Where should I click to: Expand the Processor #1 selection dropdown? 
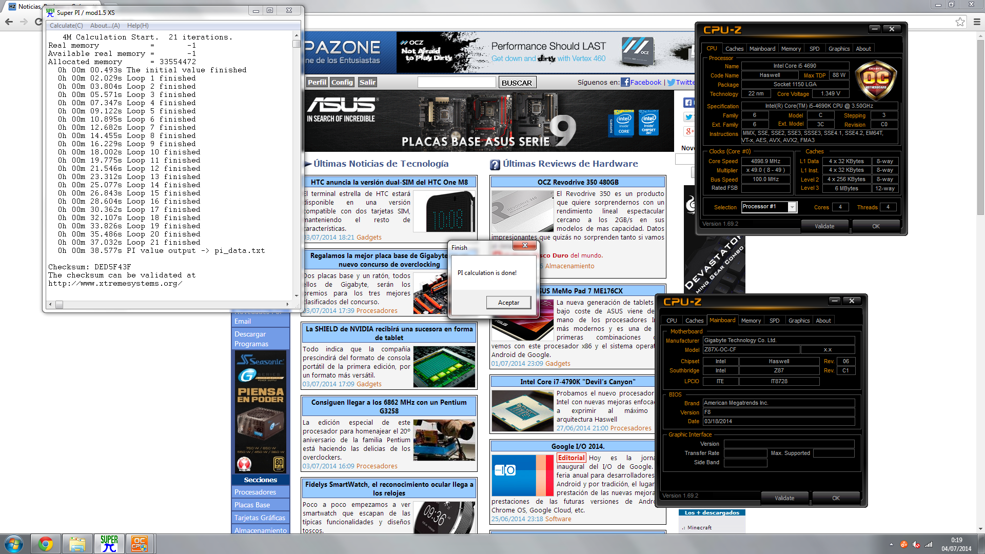792,207
